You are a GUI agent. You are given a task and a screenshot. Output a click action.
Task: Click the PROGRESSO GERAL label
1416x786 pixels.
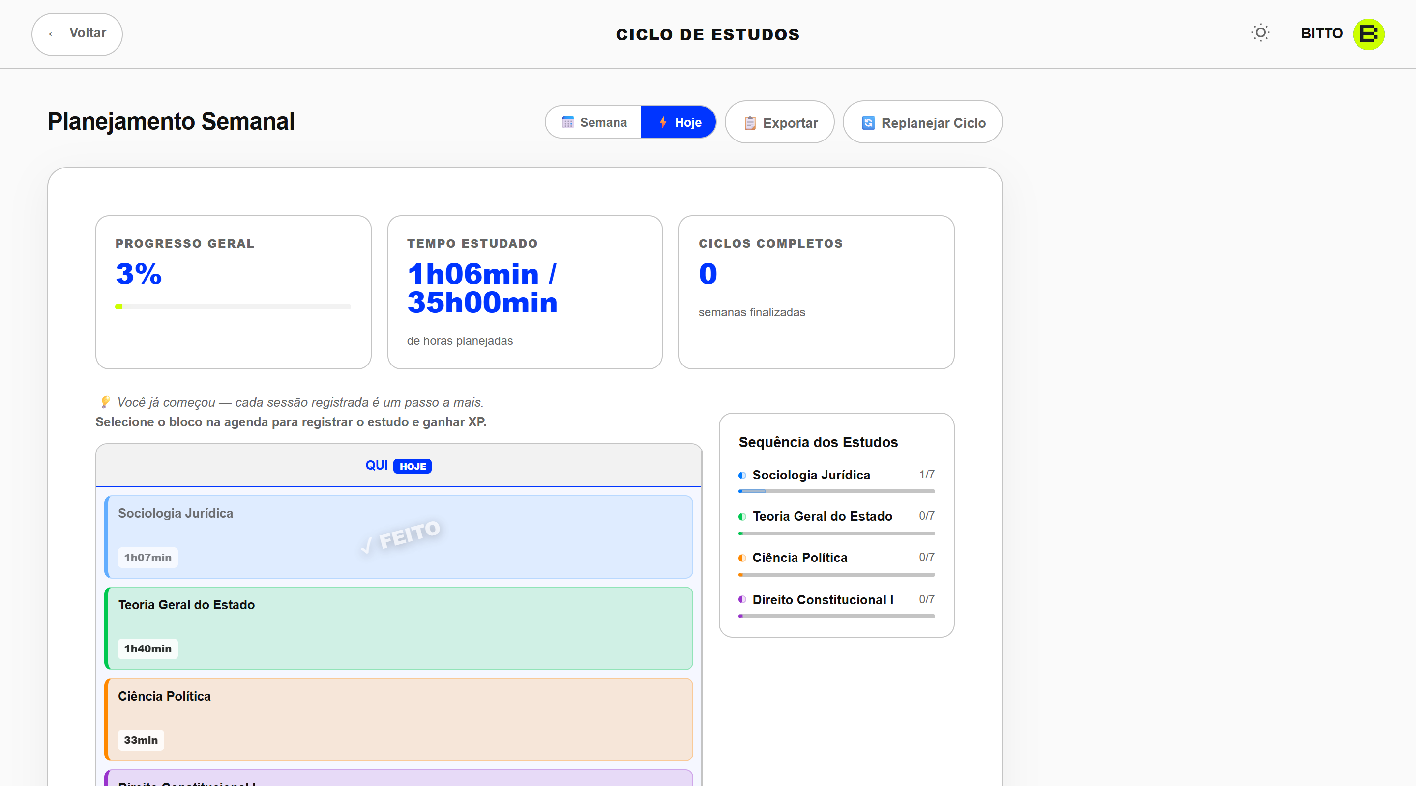185,243
